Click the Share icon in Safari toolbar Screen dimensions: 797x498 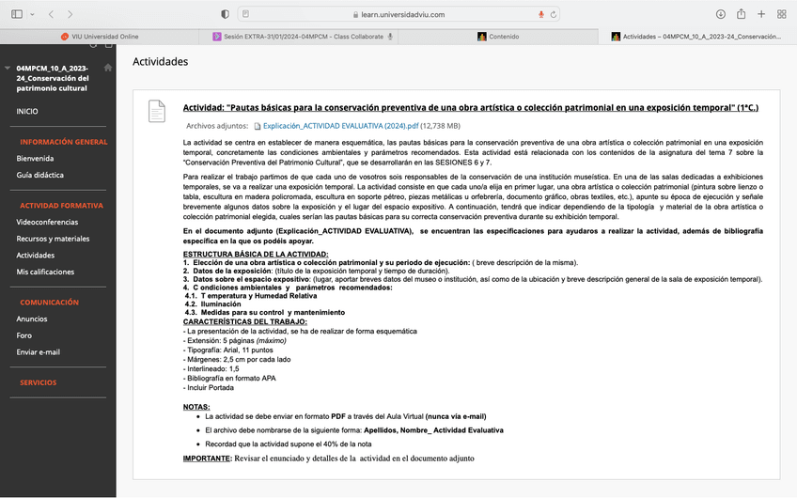pyautogui.click(x=742, y=14)
